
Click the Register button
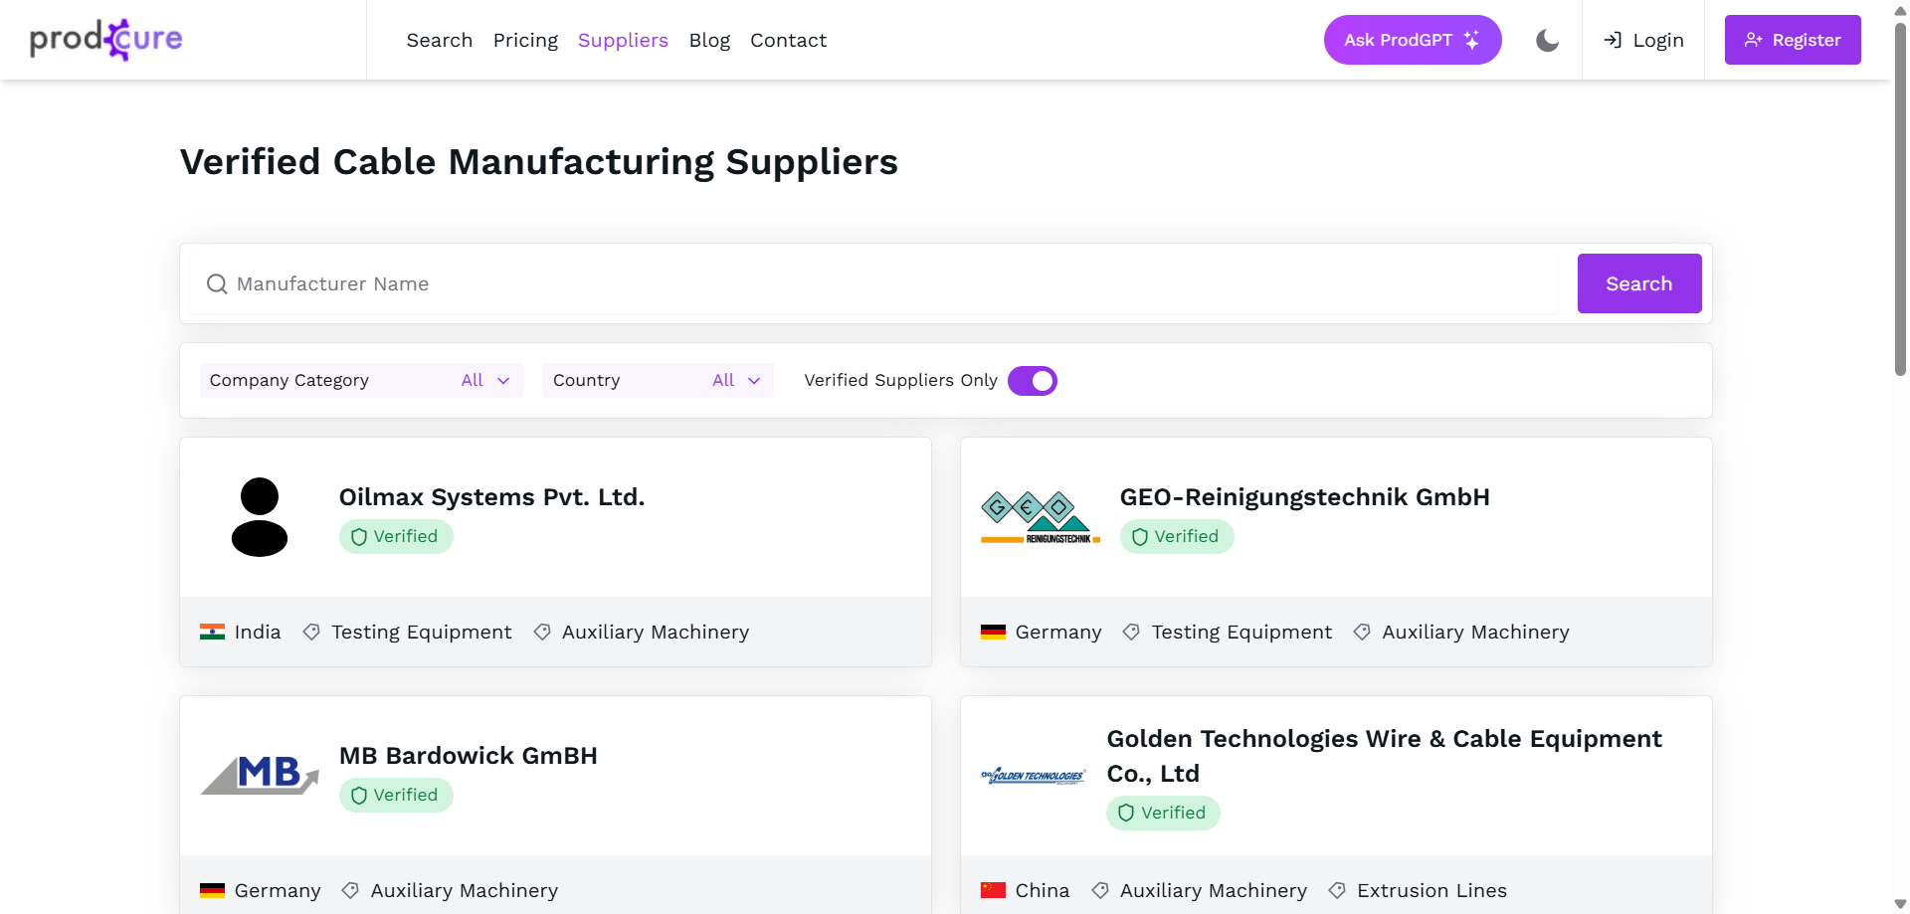tap(1792, 40)
